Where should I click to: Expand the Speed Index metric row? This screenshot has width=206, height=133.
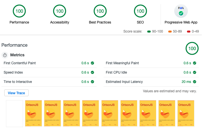(49, 72)
